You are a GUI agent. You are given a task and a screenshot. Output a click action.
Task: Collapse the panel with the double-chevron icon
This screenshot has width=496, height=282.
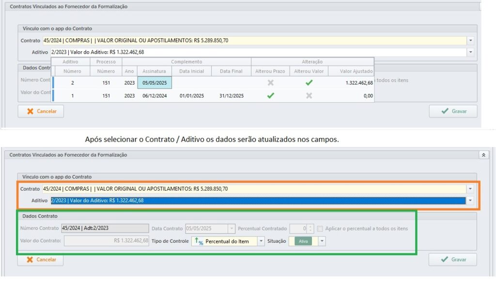(x=482, y=155)
